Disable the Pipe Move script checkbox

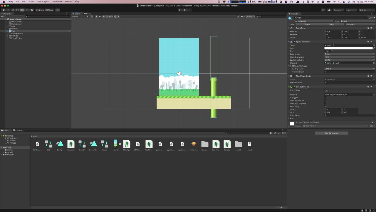point(294,76)
